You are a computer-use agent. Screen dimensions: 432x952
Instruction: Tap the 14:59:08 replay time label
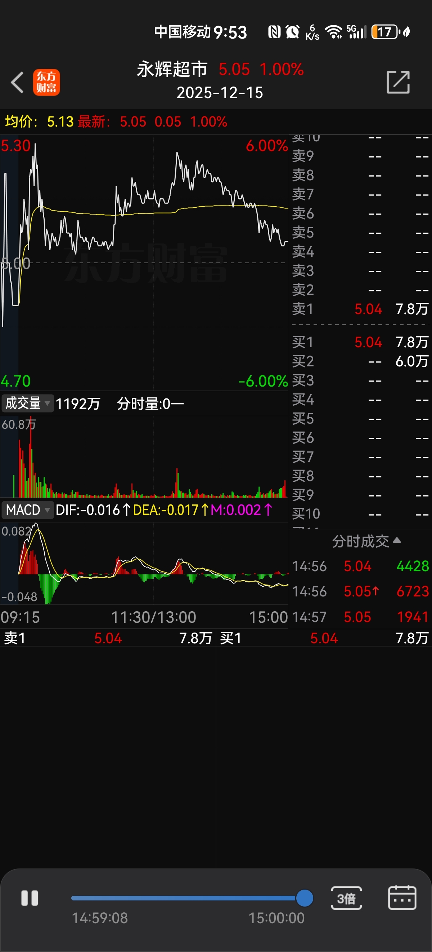pos(100,918)
